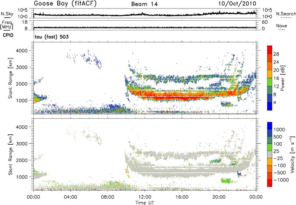Pick the red bottom segment of velocity colorbar
The image size is (296, 205).
(270, 183)
